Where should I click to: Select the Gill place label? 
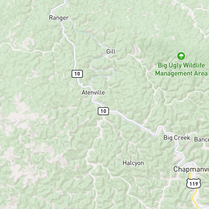coord(111,52)
